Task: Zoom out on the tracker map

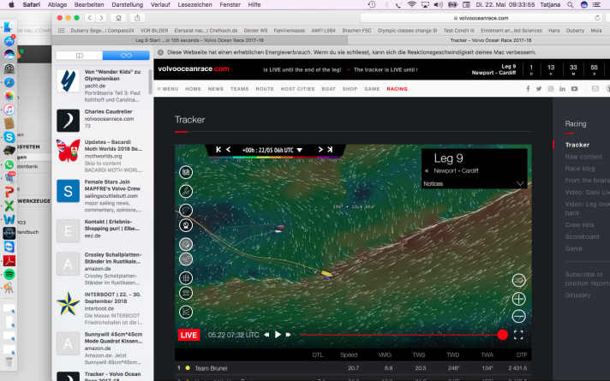Action: [518, 316]
